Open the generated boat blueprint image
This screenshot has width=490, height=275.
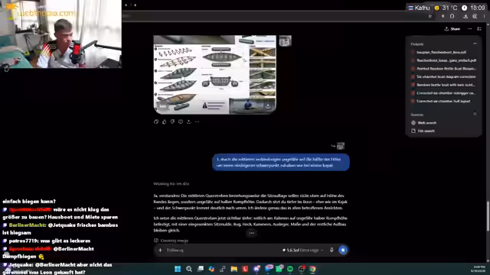[214, 75]
